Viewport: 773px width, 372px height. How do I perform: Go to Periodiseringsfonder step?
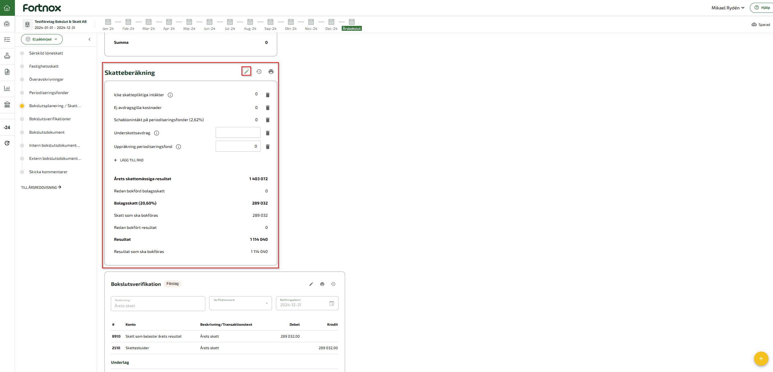point(49,93)
